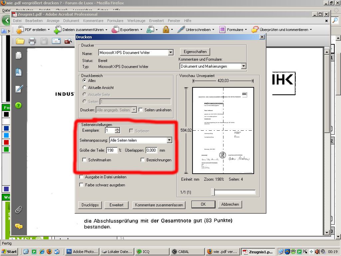Expand the Formulare toolbar dropdown arrow
The width and height of the screenshot is (341, 256).
[246, 30]
